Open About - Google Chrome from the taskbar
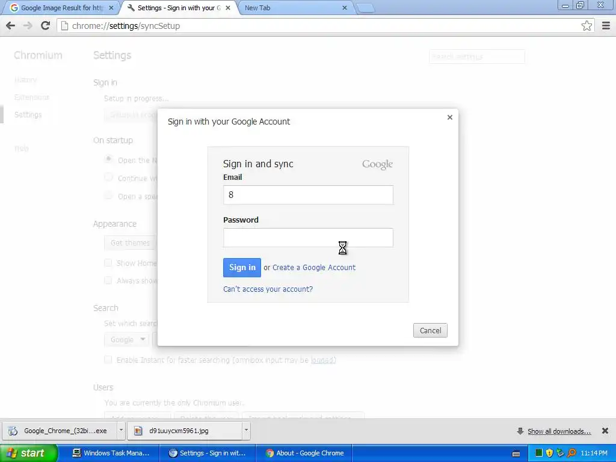 coord(304,453)
